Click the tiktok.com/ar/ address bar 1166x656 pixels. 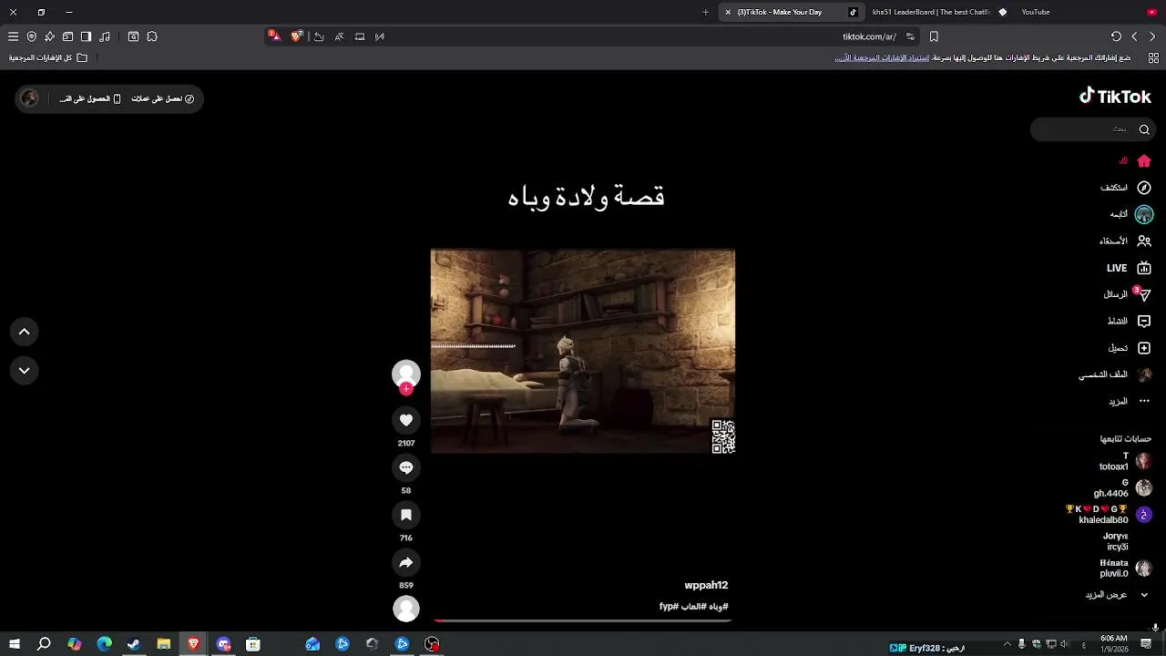pos(869,36)
